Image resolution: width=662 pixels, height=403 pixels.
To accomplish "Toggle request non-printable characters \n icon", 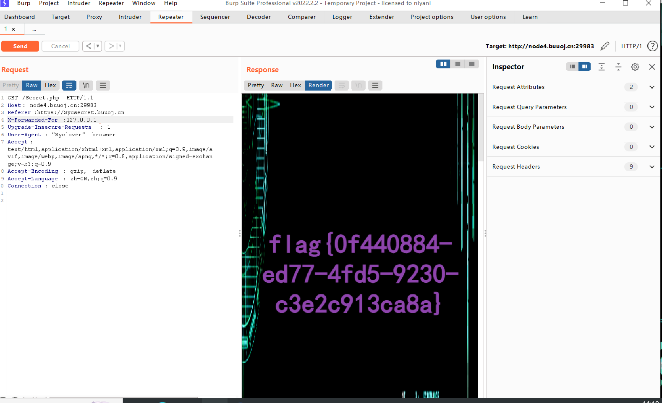I will point(86,86).
